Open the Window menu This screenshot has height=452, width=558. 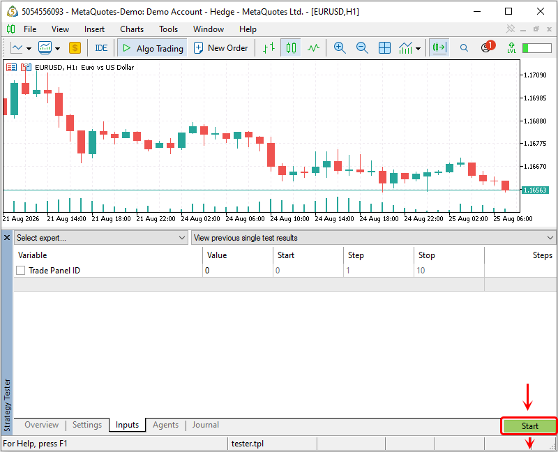(209, 29)
